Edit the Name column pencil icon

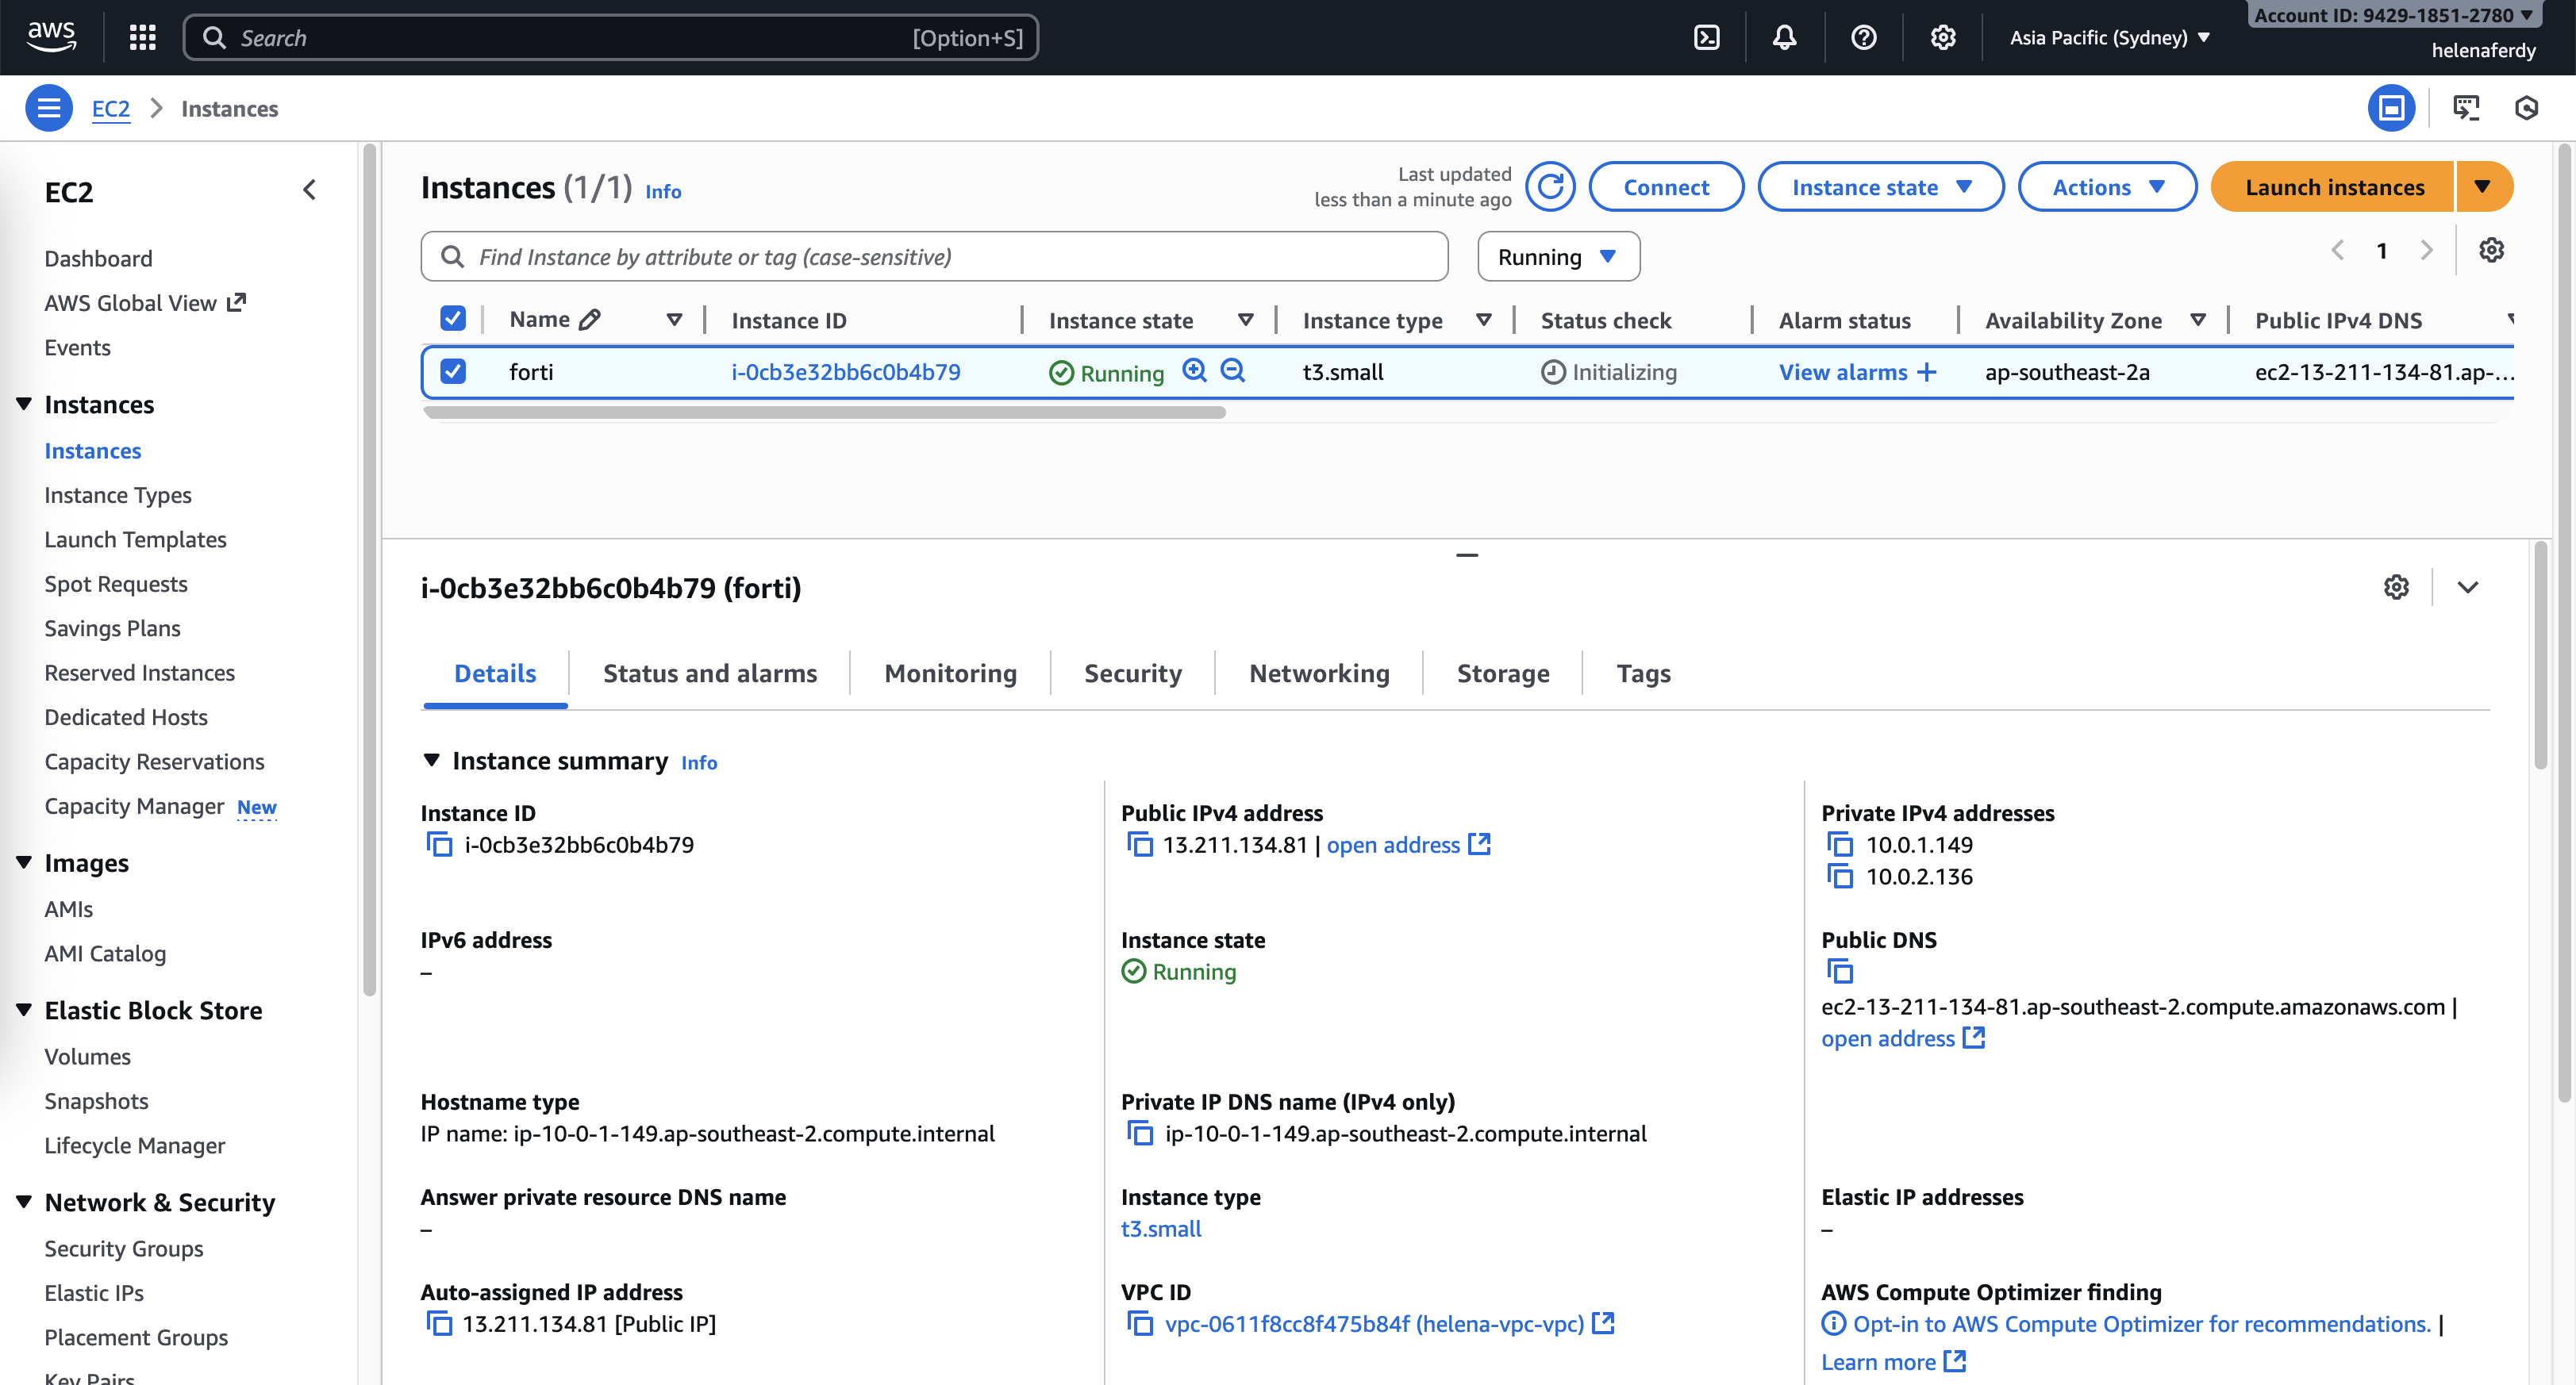tap(590, 320)
